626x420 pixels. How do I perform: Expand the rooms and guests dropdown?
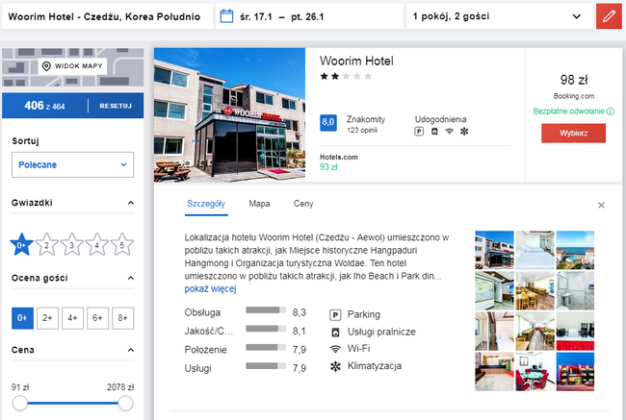(x=499, y=16)
